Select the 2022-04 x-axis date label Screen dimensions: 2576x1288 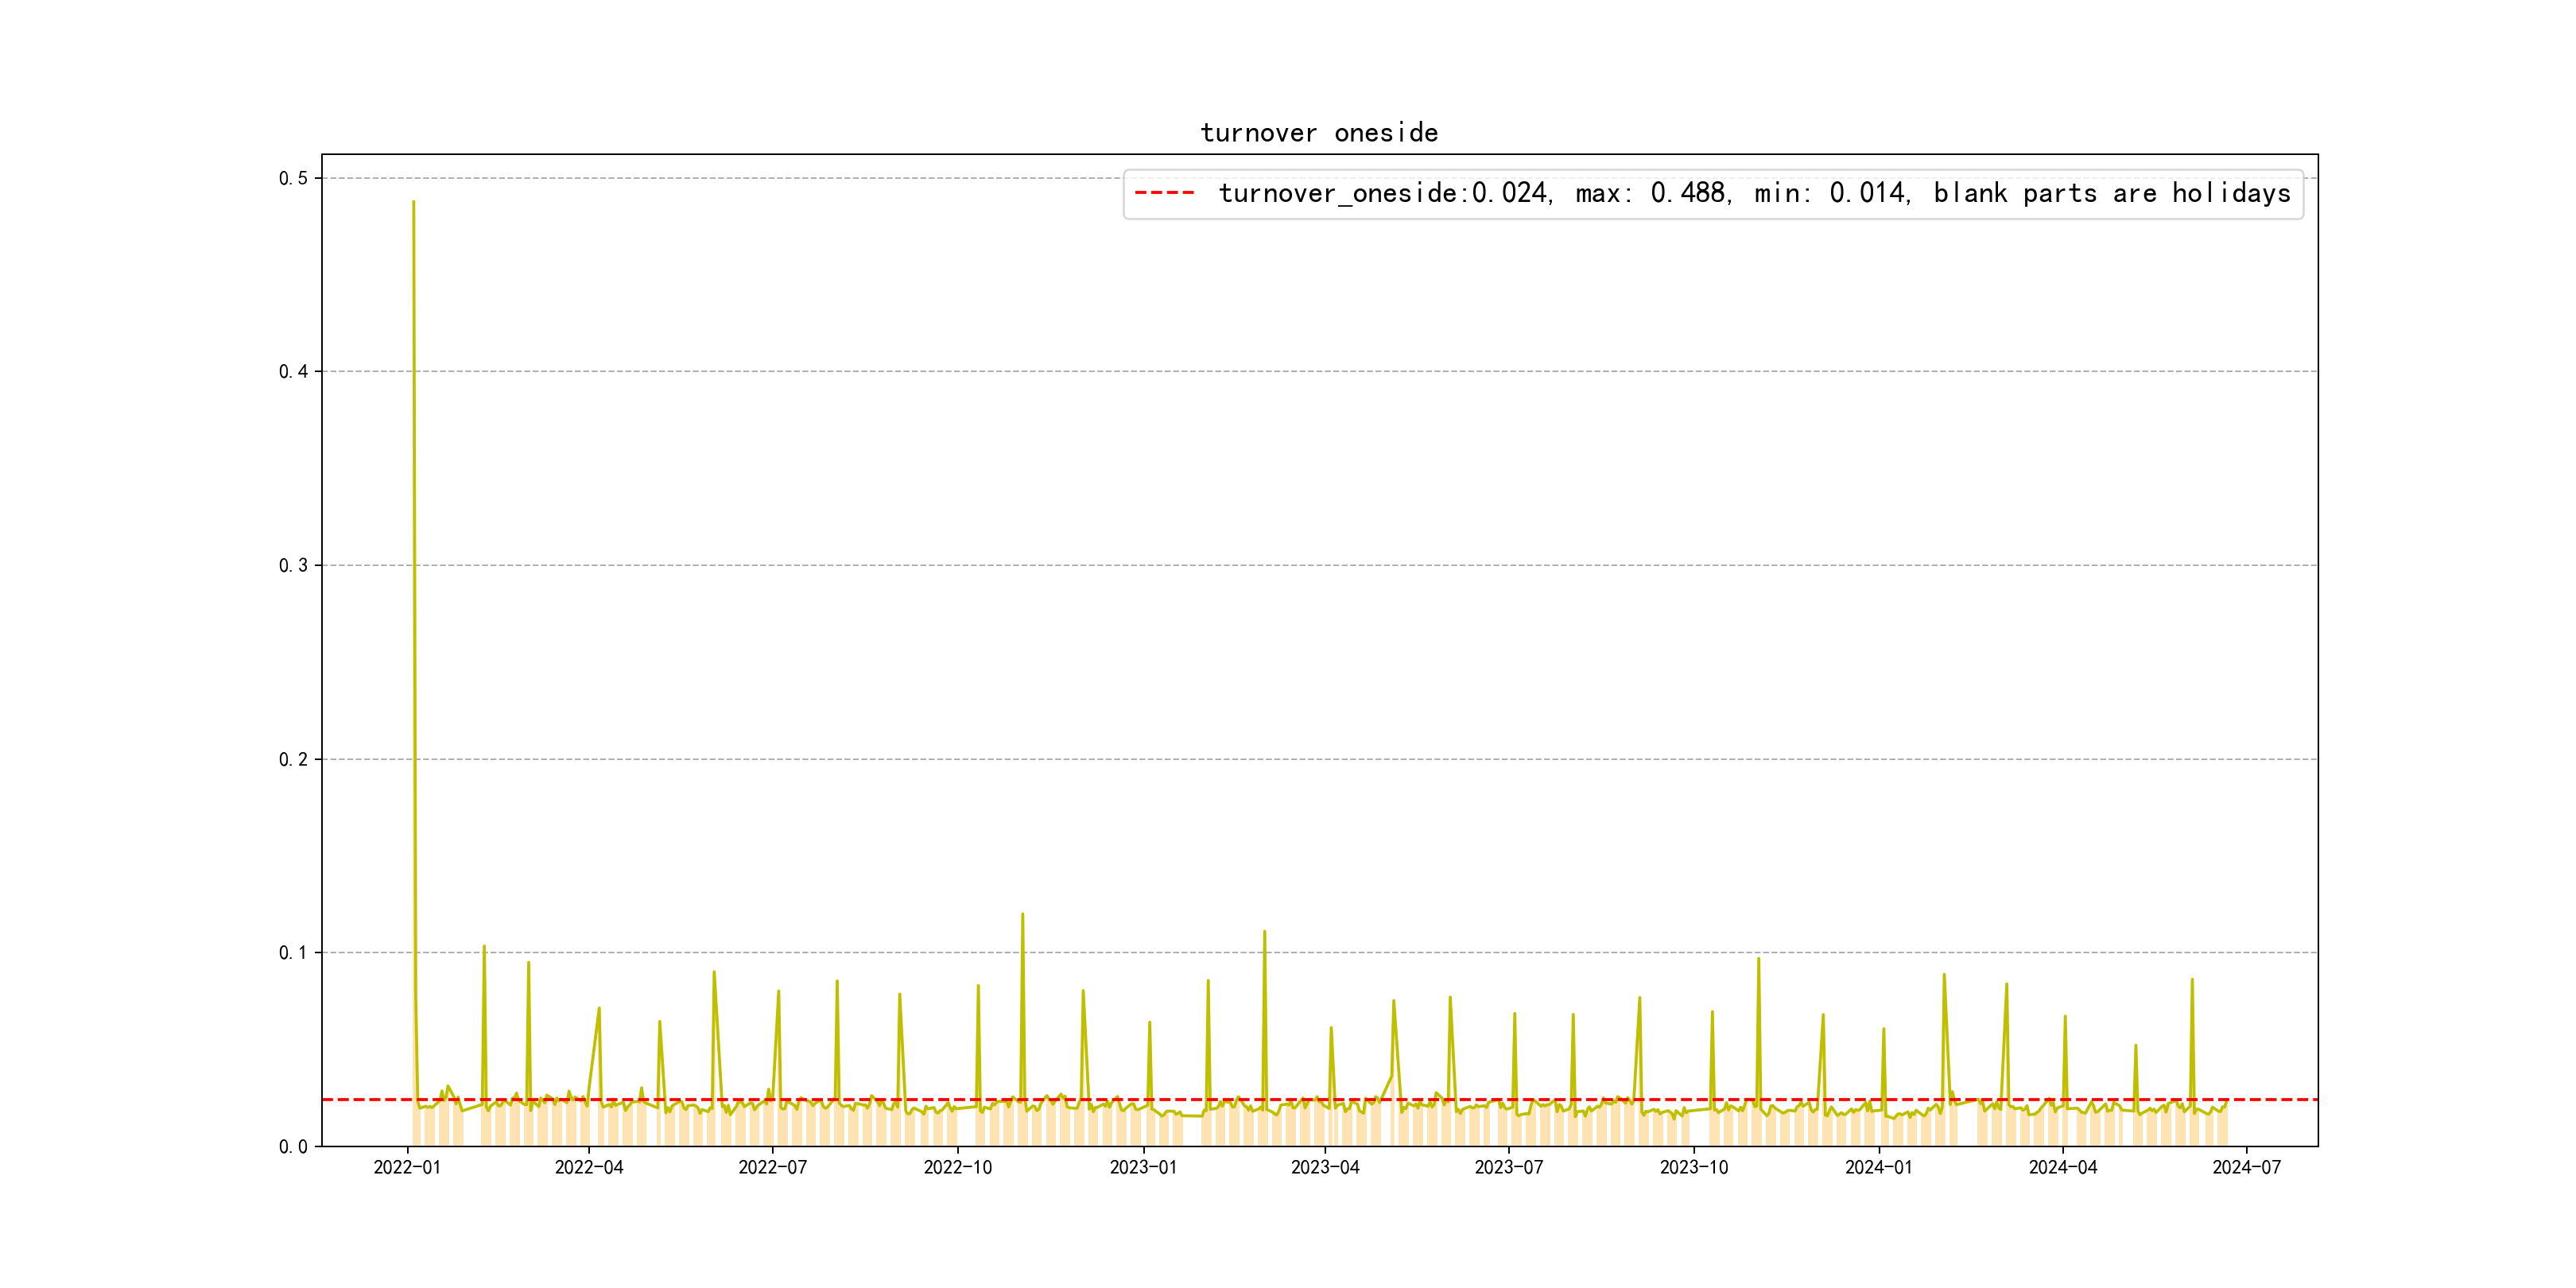click(589, 1167)
